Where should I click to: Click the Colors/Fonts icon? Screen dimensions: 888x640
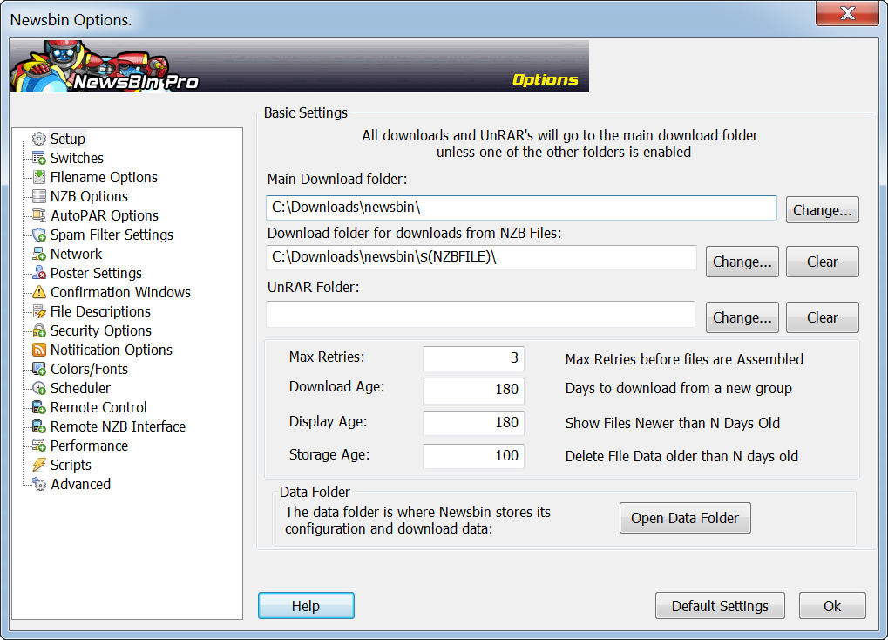(x=39, y=370)
